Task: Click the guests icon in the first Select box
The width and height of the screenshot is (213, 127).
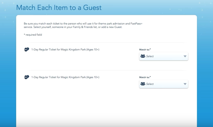Action: [x=143, y=56]
